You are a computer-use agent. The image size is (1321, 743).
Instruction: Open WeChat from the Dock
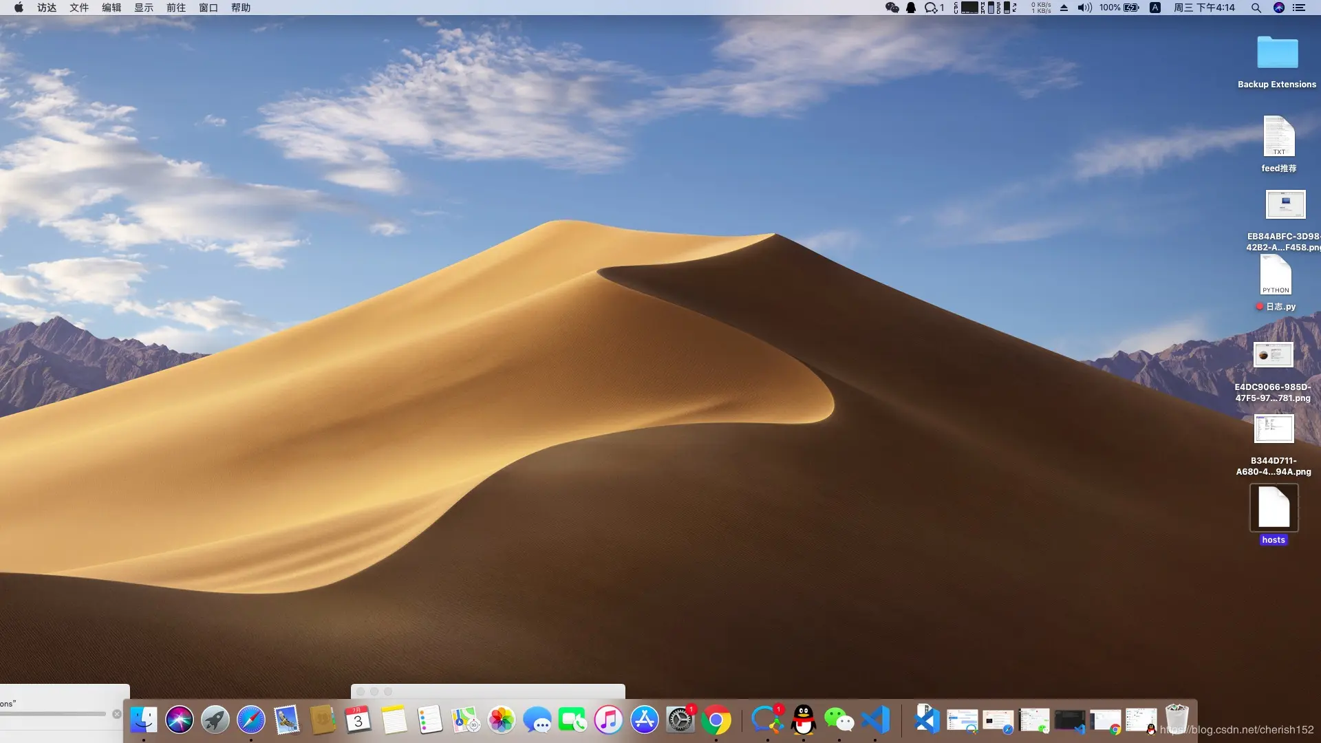click(839, 720)
